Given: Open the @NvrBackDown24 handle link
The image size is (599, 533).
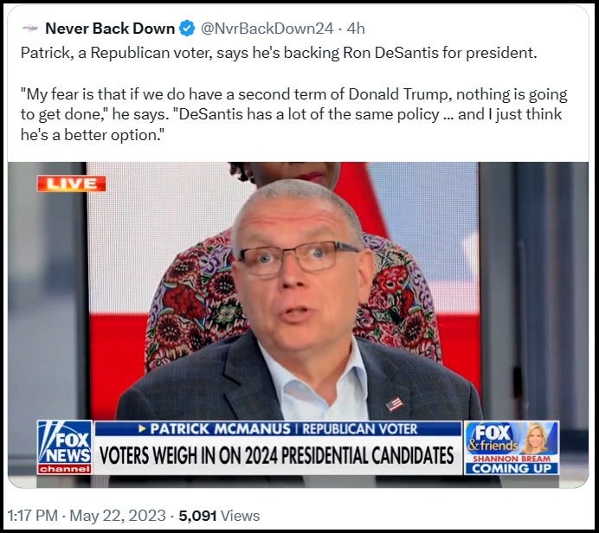Looking at the screenshot, I should [267, 29].
